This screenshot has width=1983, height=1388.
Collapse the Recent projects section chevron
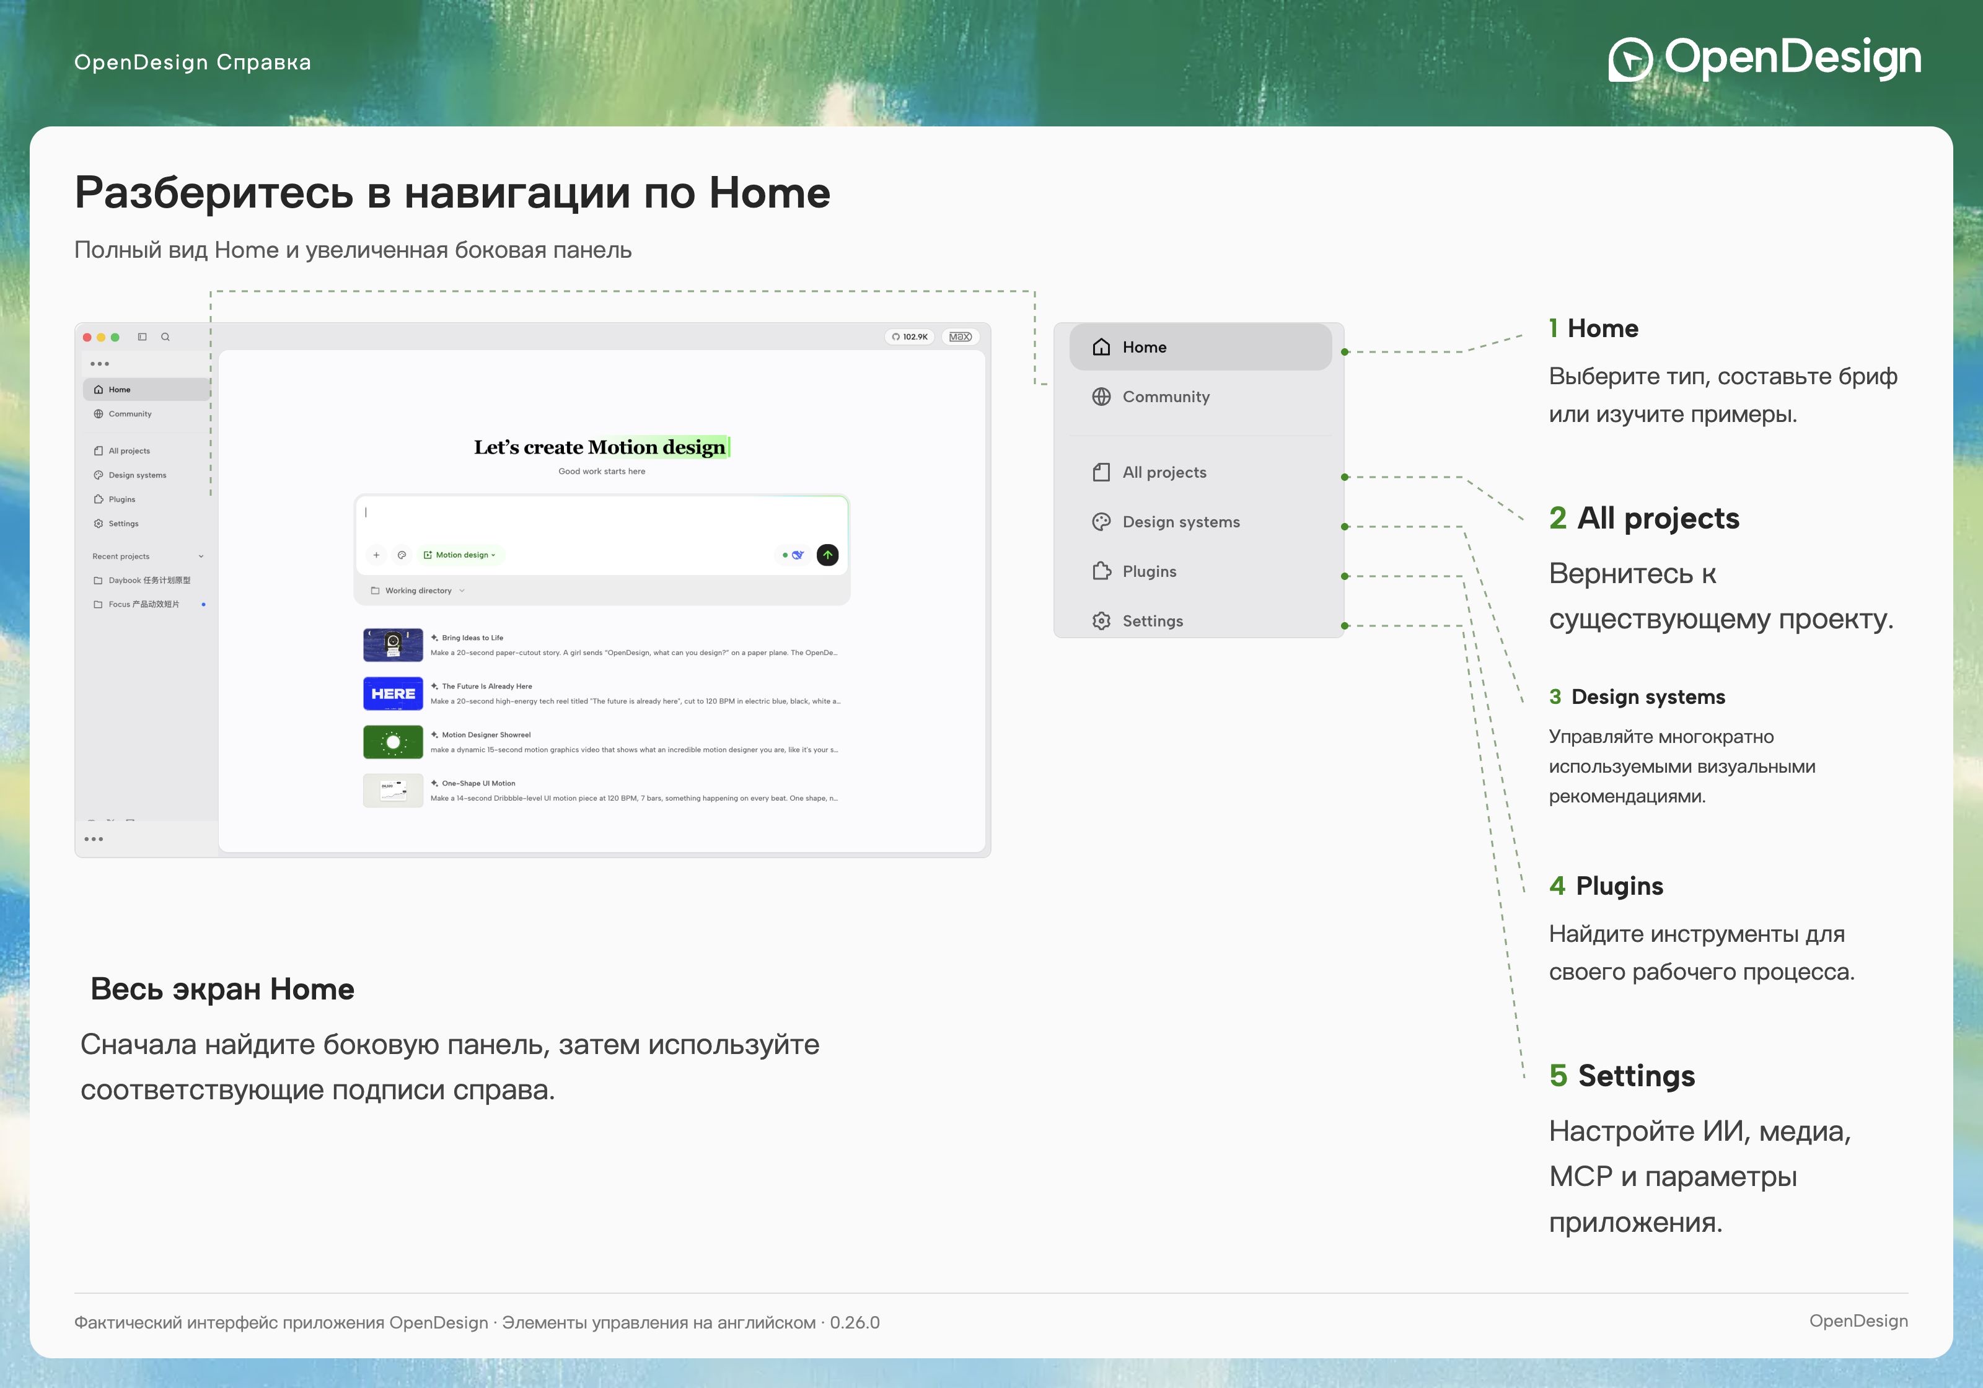pyautogui.click(x=201, y=556)
